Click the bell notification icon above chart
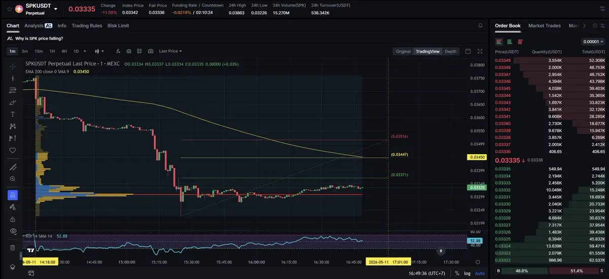609x279 pixels. tap(481, 25)
